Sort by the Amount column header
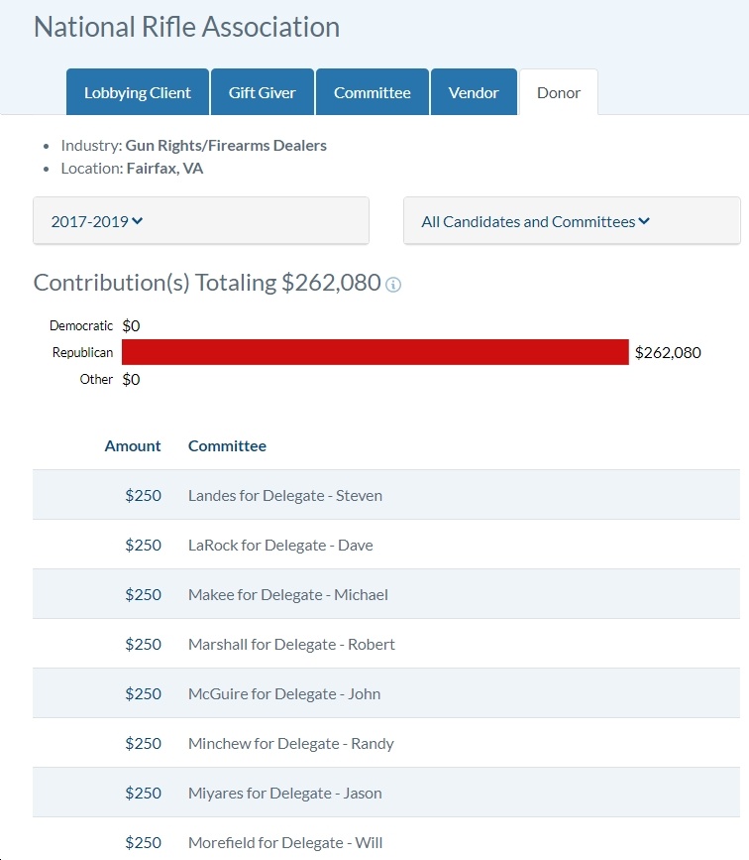Image resolution: width=749 pixels, height=860 pixels. tap(133, 446)
